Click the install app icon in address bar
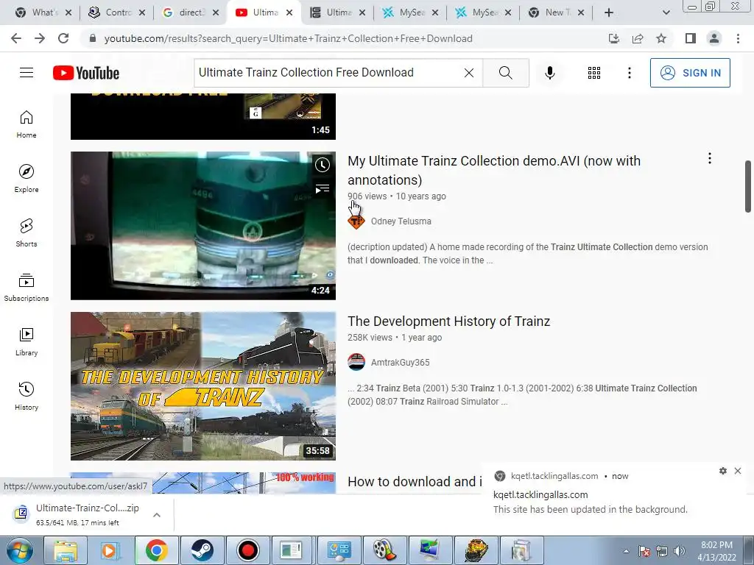 coord(614,38)
